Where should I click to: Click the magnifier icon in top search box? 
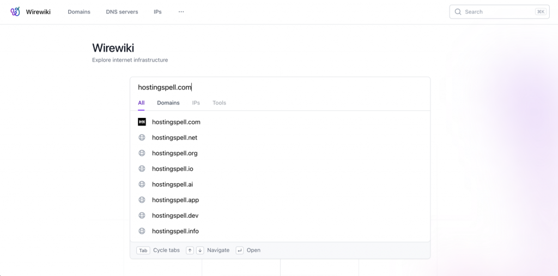click(458, 12)
